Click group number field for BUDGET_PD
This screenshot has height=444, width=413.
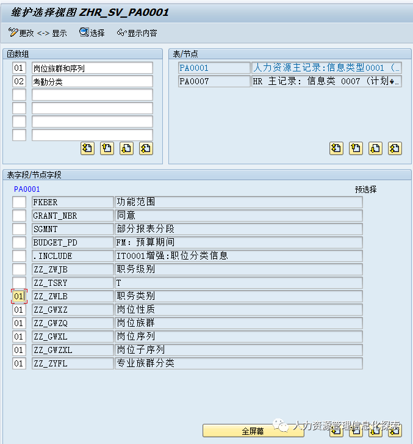tap(20, 242)
